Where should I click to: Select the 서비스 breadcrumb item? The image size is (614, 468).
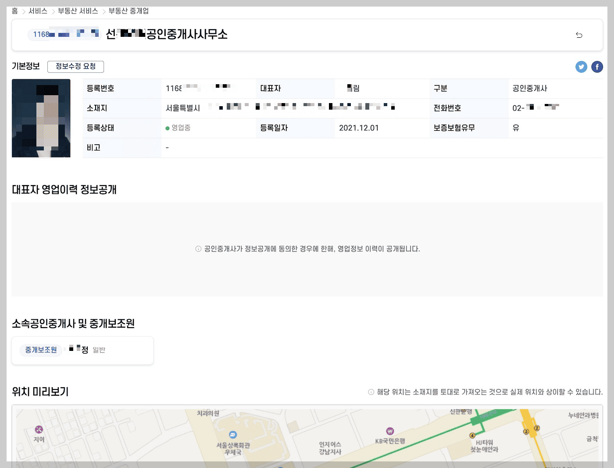[x=38, y=11]
